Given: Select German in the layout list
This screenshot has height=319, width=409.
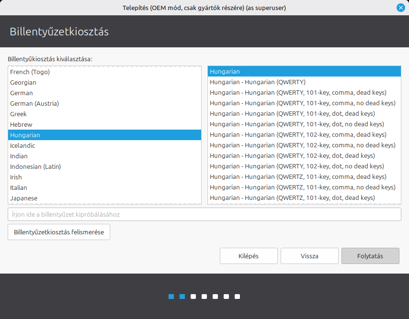Looking at the screenshot, I should point(22,93).
